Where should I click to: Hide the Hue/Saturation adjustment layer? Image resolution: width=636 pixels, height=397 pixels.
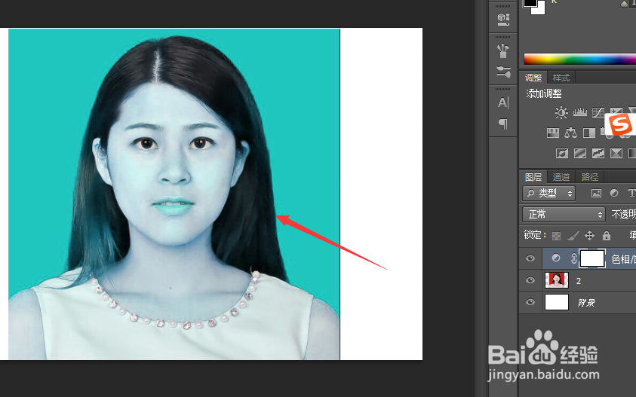(530, 258)
